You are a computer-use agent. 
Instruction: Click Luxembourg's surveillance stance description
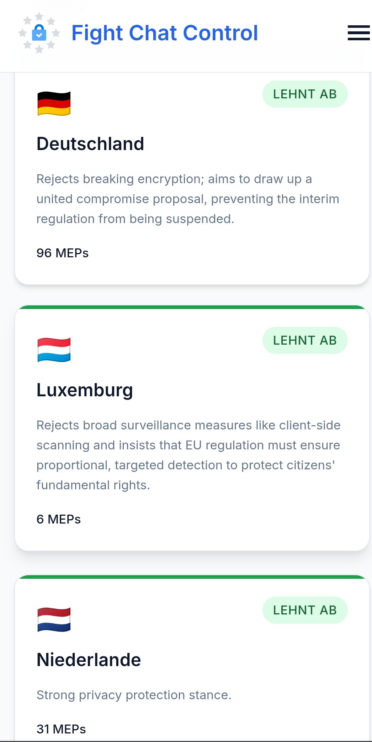(188, 455)
